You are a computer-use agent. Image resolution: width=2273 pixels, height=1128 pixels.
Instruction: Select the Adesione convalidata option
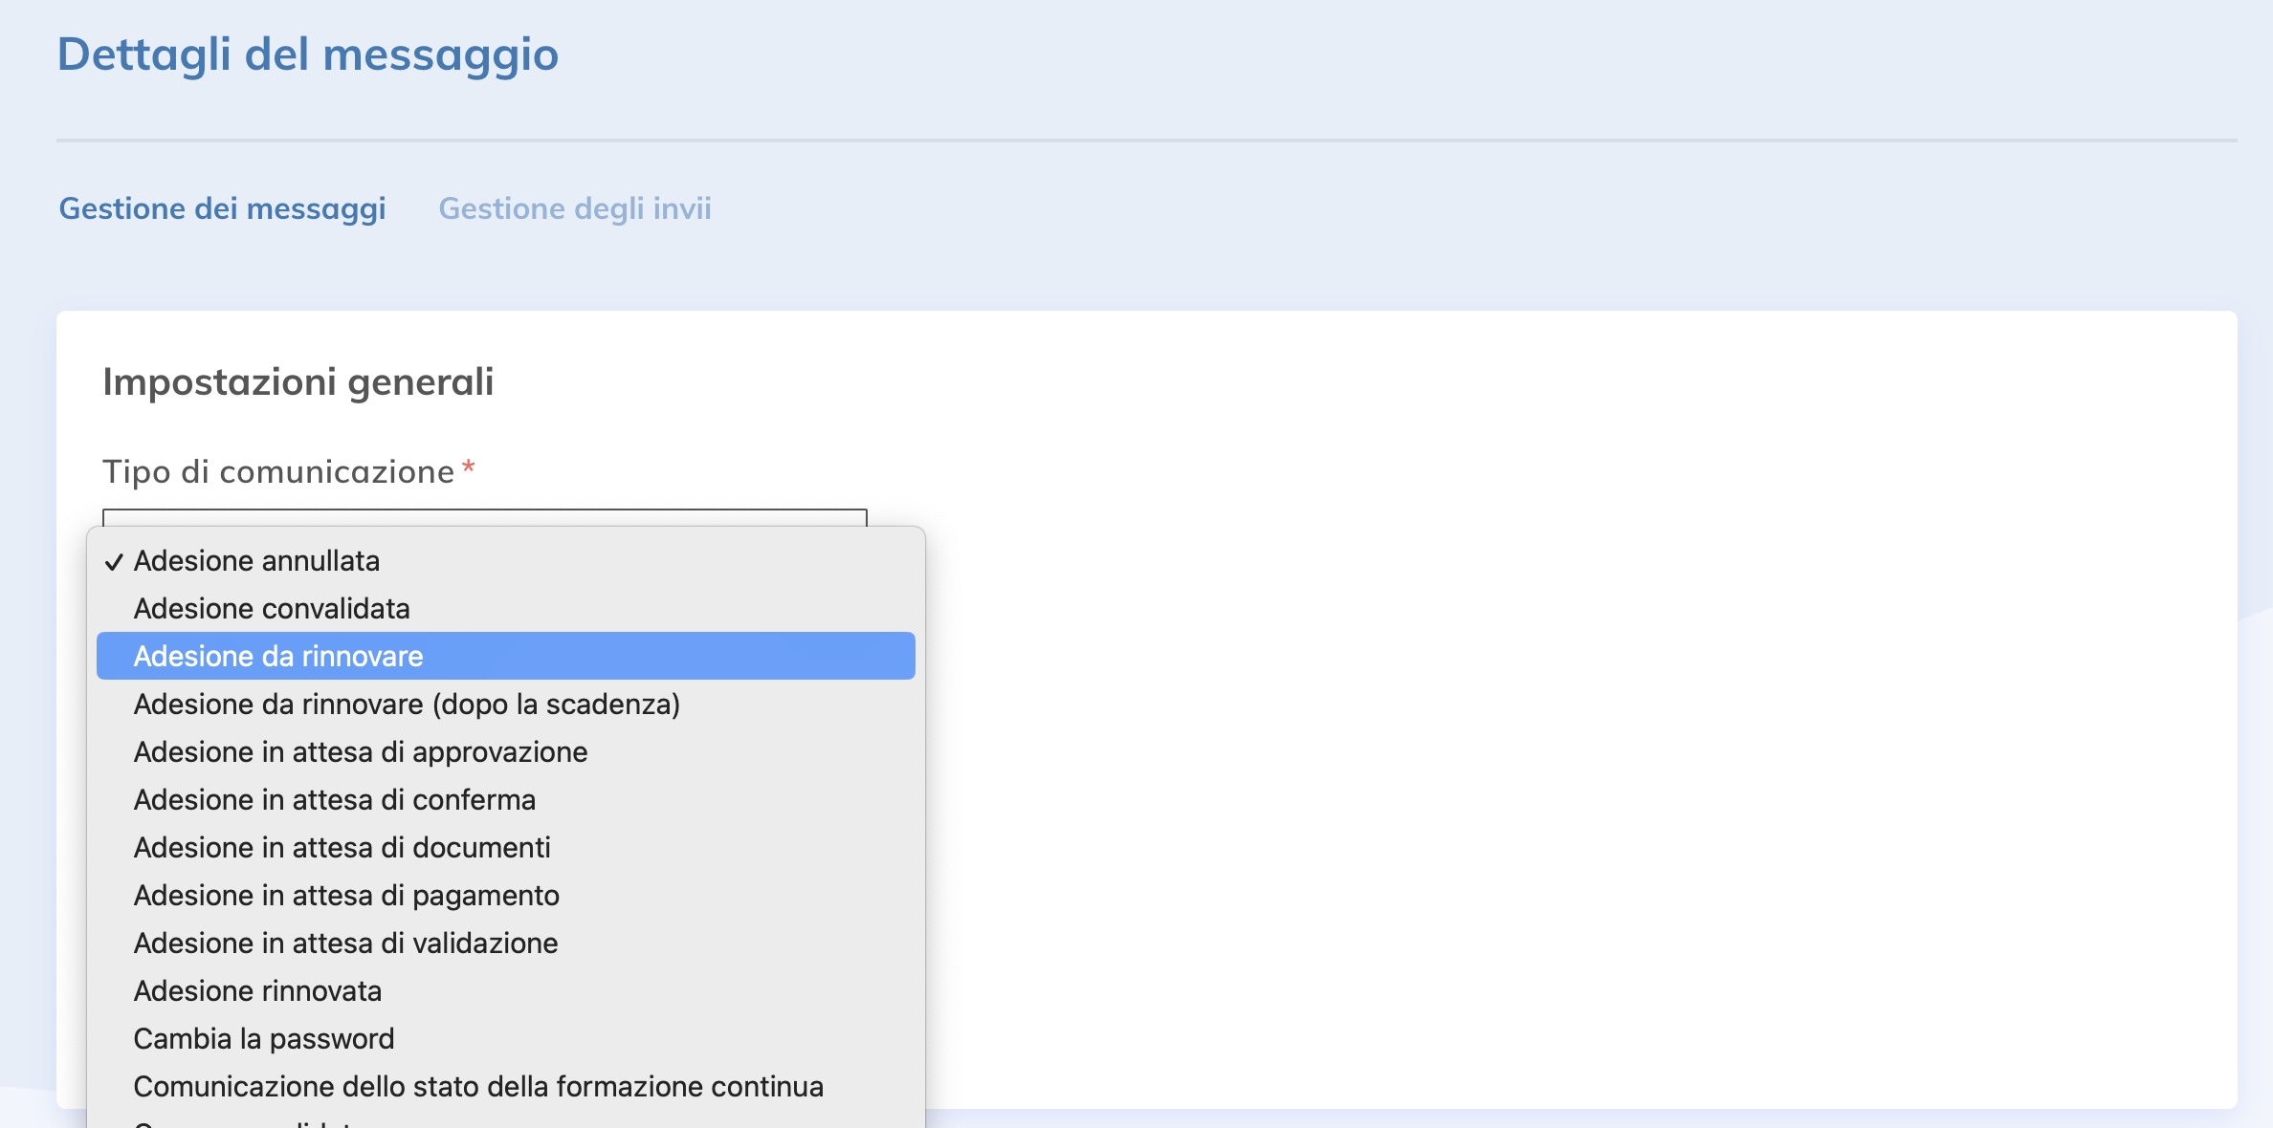pyautogui.click(x=272, y=609)
